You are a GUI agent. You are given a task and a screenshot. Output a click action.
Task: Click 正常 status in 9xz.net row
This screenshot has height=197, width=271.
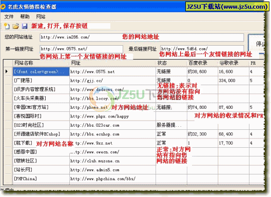tap(171, 143)
